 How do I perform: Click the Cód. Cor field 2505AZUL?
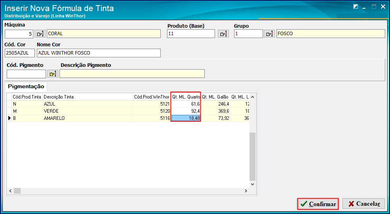20,53
